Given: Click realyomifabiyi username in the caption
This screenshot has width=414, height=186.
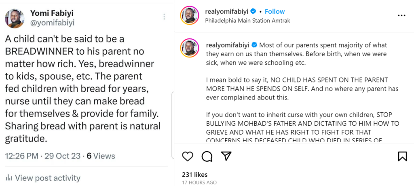Looking at the screenshot, I should (x=228, y=44).
